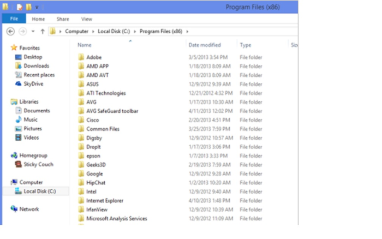Image resolution: width=382 pixels, height=239 pixels.
Task: Expand chevron after Program Files (x86) breadcrumb
Action: point(187,32)
